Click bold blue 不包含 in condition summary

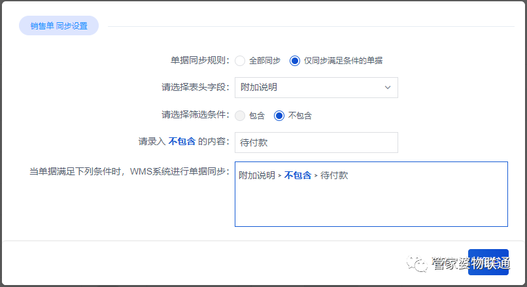click(297, 176)
